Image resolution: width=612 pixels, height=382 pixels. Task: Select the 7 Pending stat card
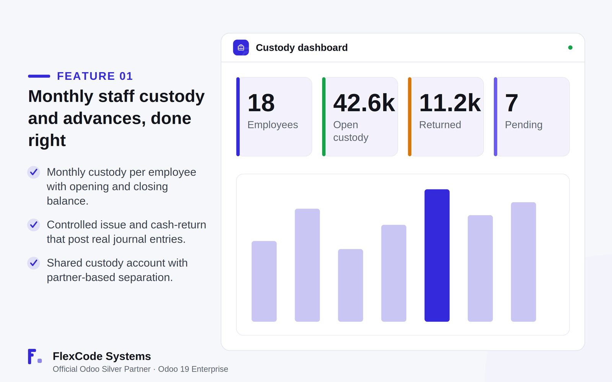pyautogui.click(x=532, y=117)
